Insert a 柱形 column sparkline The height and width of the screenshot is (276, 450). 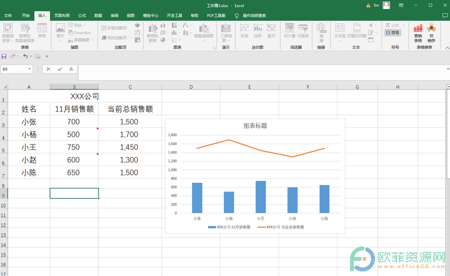(x=257, y=31)
